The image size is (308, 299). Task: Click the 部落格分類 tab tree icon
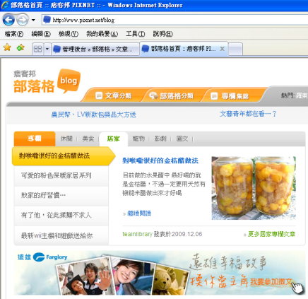[153, 95]
